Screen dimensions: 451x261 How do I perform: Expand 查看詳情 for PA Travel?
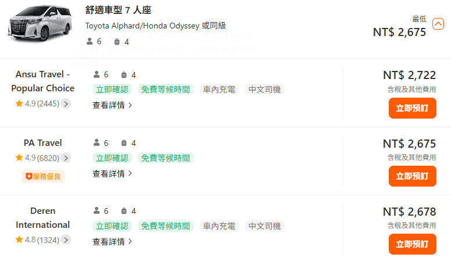pos(112,174)
